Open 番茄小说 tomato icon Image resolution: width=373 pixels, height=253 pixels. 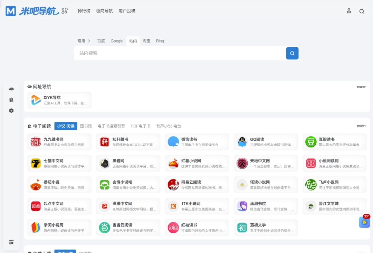click(36, 185)
